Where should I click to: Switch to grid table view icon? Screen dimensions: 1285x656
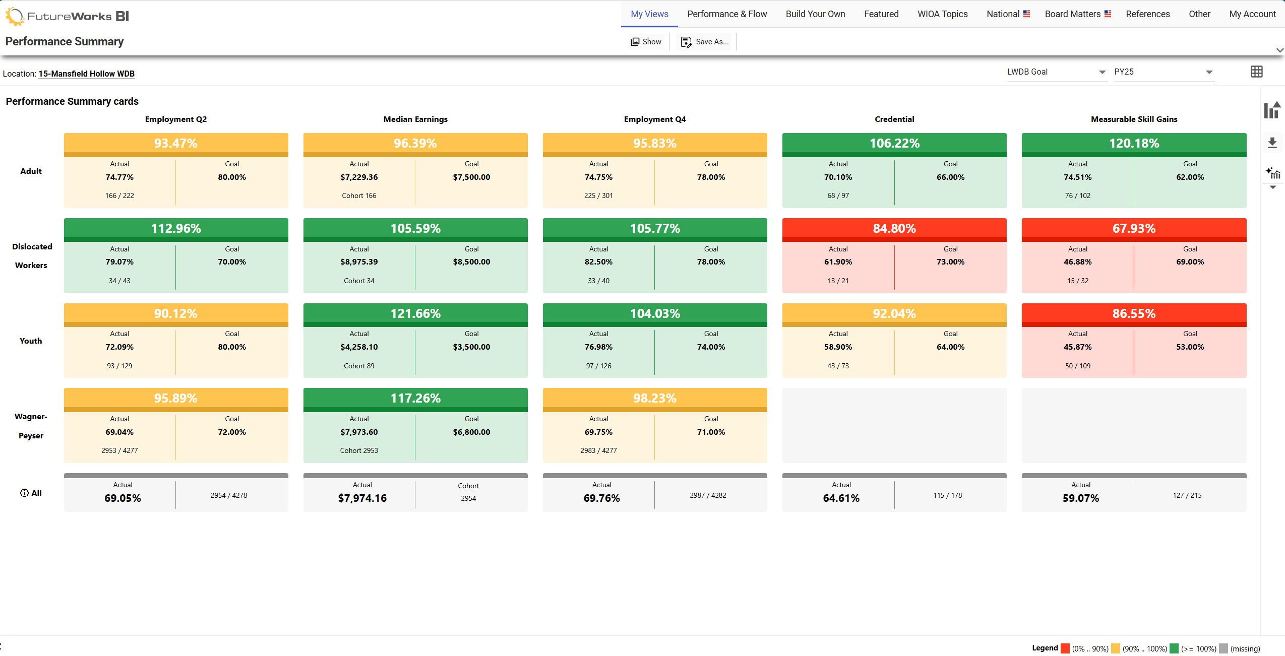click(x=1256, y=72)
